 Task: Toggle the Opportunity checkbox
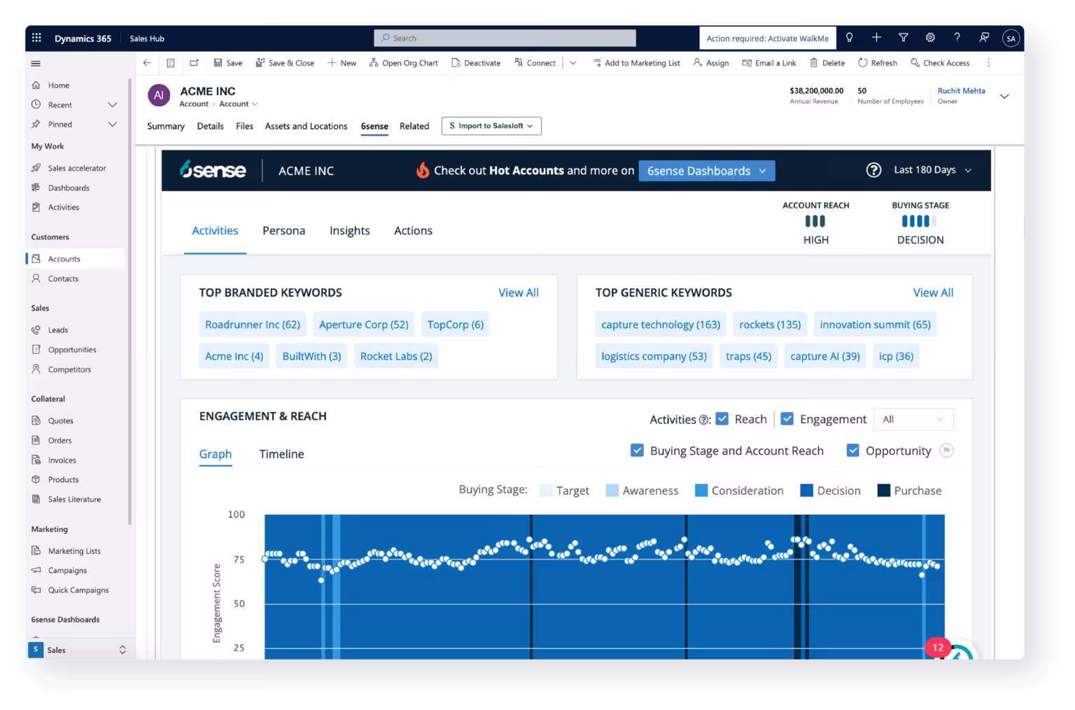tap(852, 450)
